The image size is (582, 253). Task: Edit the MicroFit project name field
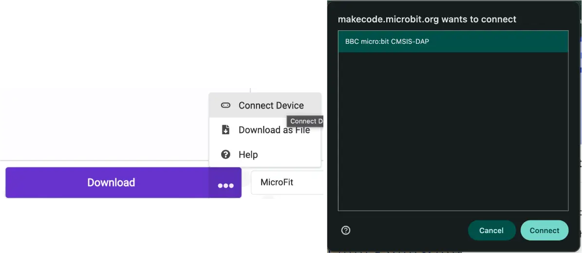point(287,182)
